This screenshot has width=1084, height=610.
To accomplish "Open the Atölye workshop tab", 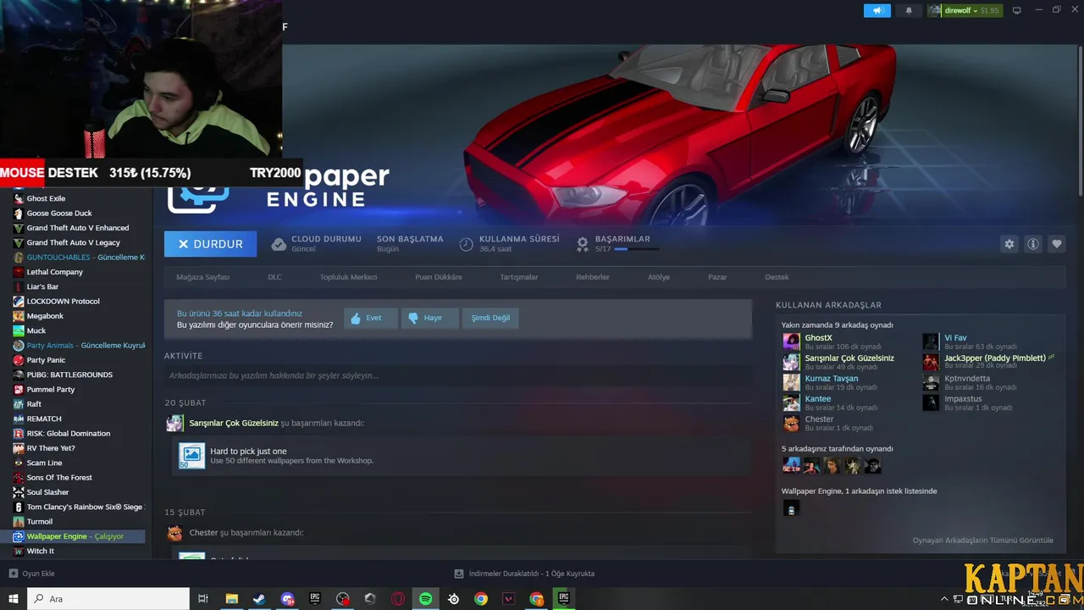I will (659, 277).
